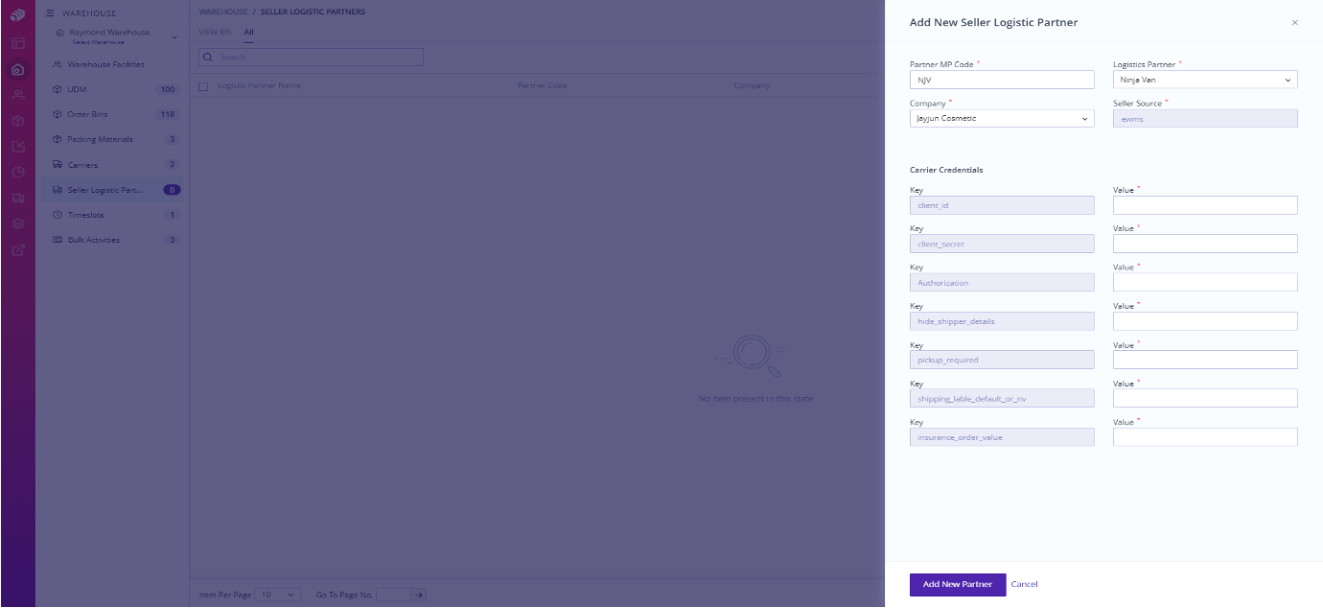Screen dimensions: 1323x608
Task: Click the Value field for client_id
Action: [x=1204, y=205]
